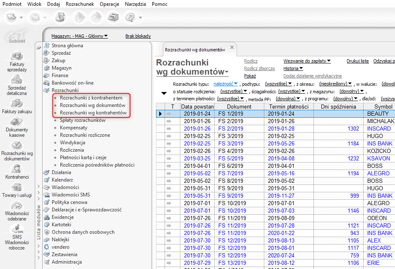
Task: Click SMS Wiadomości robocze icon
Action: 17,229
